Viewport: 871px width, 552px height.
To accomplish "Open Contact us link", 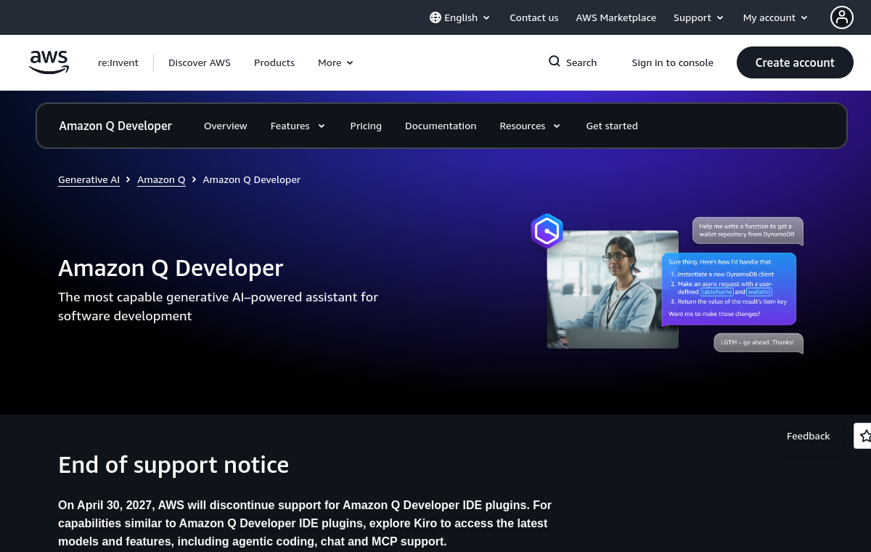I will (x=534, y=17).
